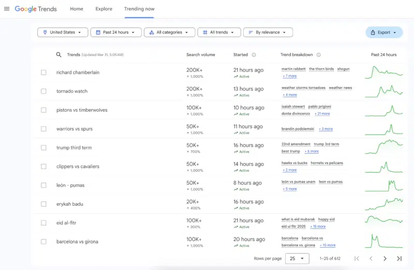Open the hamburger main menu
The image size is (414, 270).
7,9
